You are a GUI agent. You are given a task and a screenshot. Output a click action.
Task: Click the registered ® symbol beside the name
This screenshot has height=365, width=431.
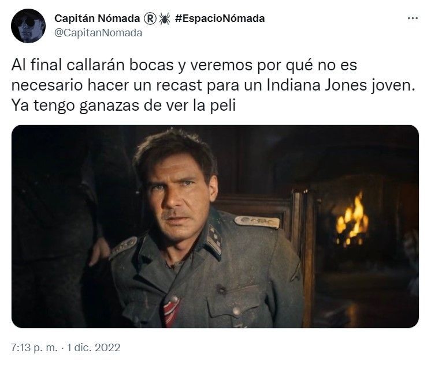click(150, 18)
